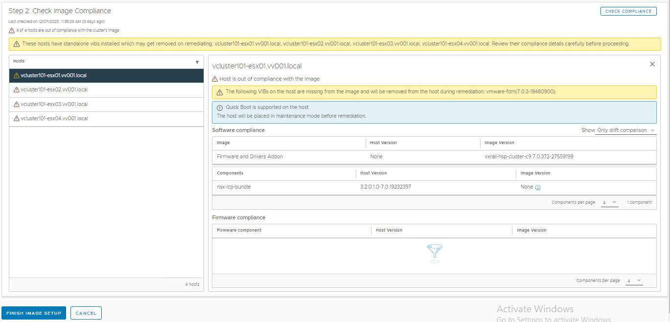Click the Hosts column filter icon
670x322 pixels.
(x=197, y=62)
